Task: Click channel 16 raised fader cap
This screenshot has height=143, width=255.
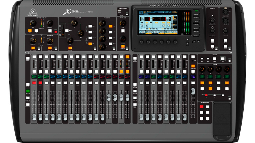Action: pos(127,98)
